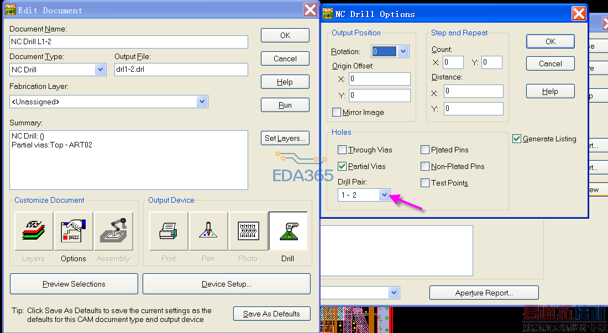Viewport: 608px width, 333px height.
Task: Click OK in Edit Document dialog
Action: (285, 36)
